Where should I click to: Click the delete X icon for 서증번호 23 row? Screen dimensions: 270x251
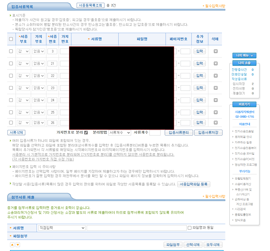(216, 88)
